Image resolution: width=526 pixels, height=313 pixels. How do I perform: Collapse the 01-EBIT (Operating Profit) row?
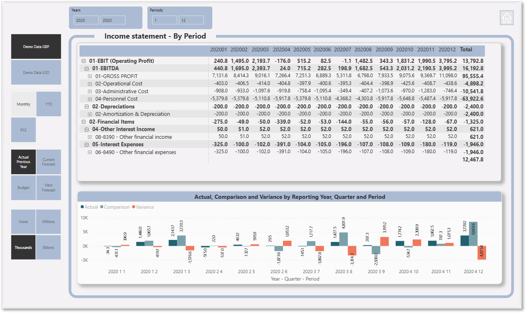tap(83, 61)
